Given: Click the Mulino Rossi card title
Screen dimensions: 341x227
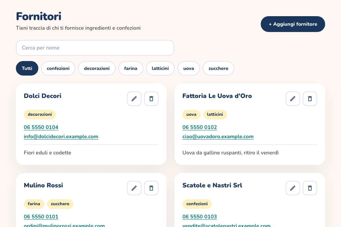Looking at the screenshot, I should coord(44,185).
